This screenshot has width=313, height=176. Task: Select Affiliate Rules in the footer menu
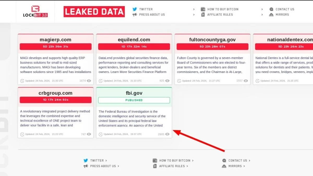point(172,166)
